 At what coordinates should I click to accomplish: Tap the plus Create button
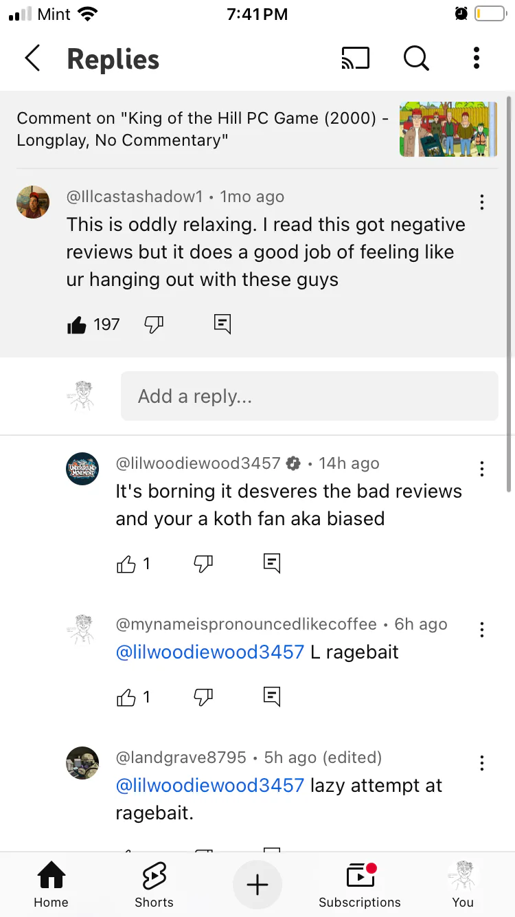(257, 885)
